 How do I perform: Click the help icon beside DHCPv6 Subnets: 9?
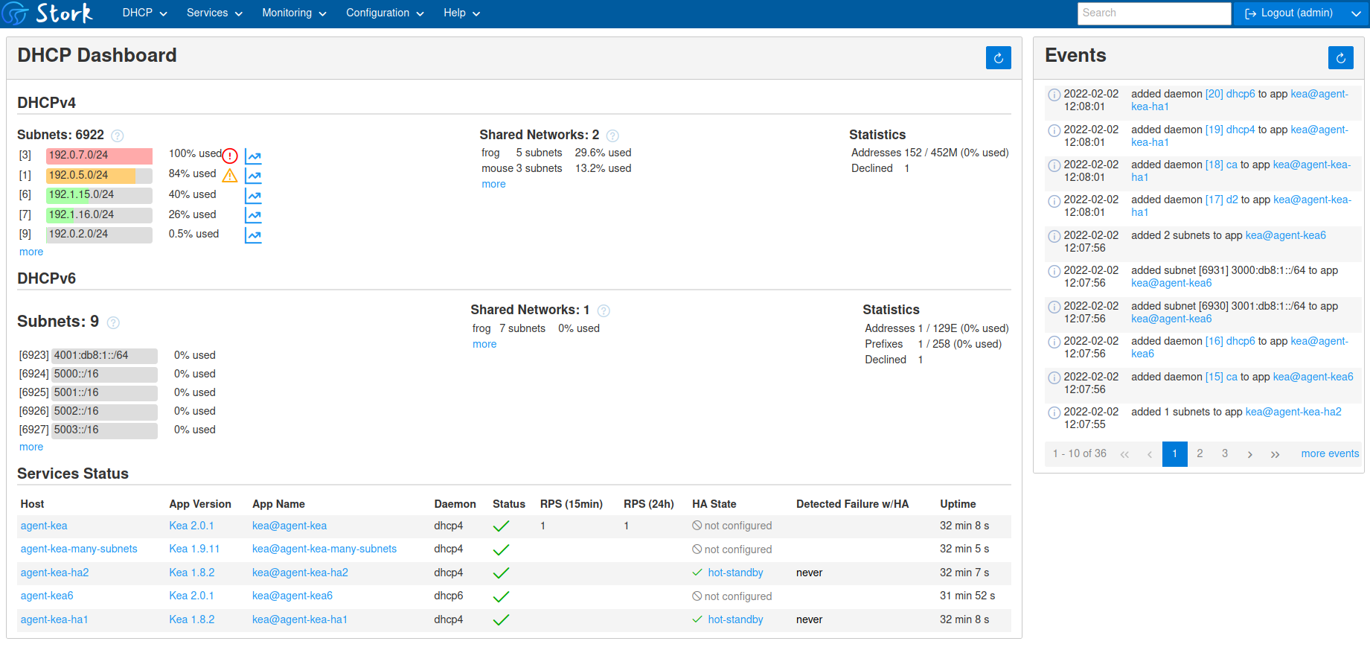click(x=113, y=322)
